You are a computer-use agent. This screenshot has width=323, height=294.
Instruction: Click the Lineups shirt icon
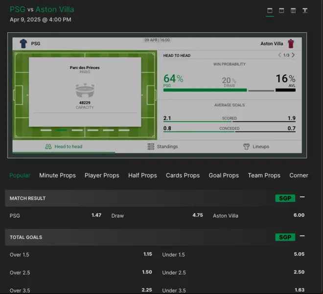click(x=246, y=147)
